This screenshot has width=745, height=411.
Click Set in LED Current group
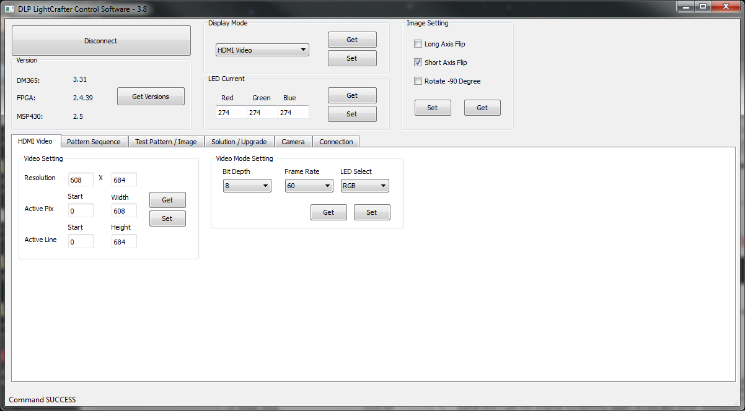pos(352,114)
